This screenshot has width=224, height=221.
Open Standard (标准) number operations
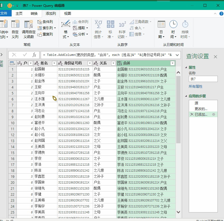(x=110, y=29)
